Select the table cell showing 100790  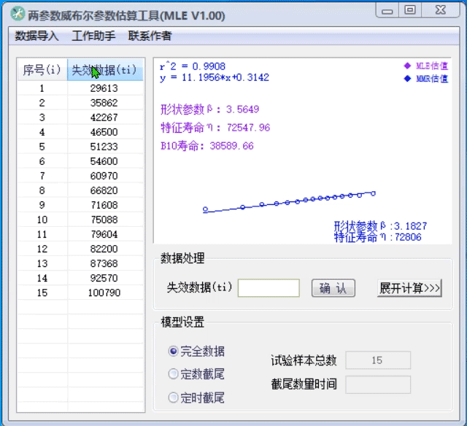pos(104,293)
